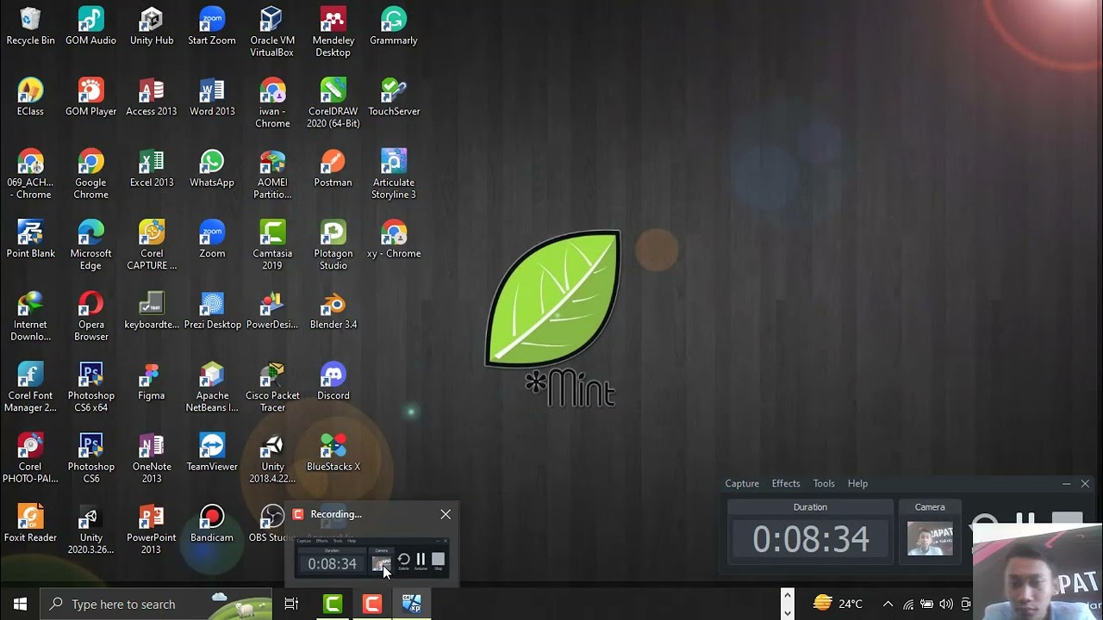Click the Recording taskbar preview thumbnail
Screen dimensions: 1103x620
[x=372, y=556]
